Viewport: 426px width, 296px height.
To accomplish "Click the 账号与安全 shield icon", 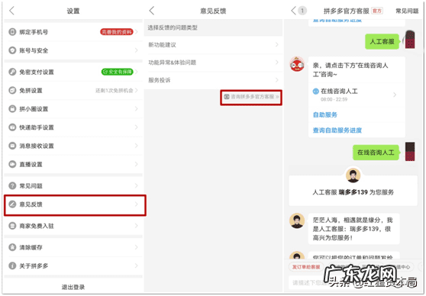I will (12, 50).
